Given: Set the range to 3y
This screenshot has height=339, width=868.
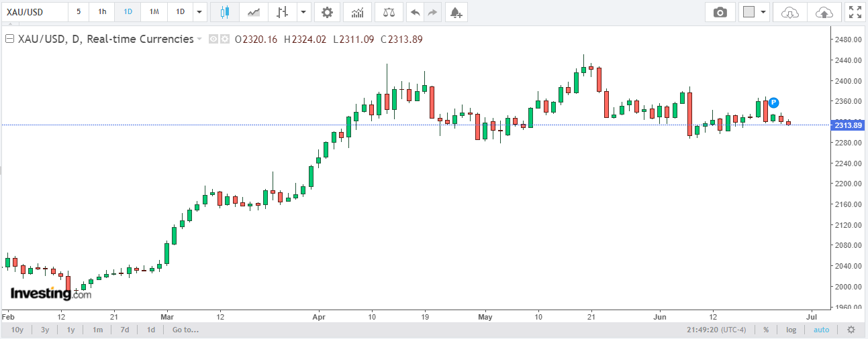Looking at the screenshot, I should click(x=45, y=330).
